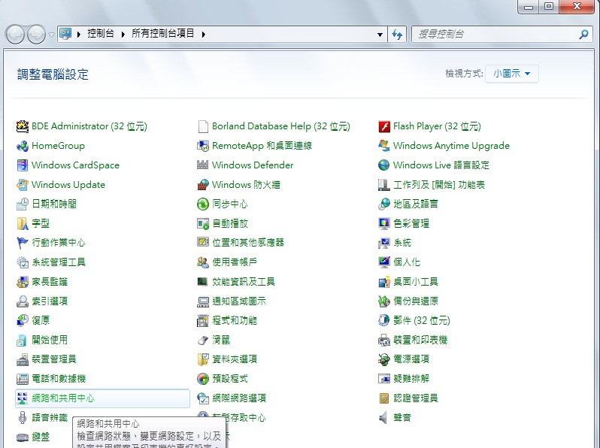Open the 疑難排解 link
Viewport: 600px width, 448px height.
pyautogui.click(x=411, y=379)
